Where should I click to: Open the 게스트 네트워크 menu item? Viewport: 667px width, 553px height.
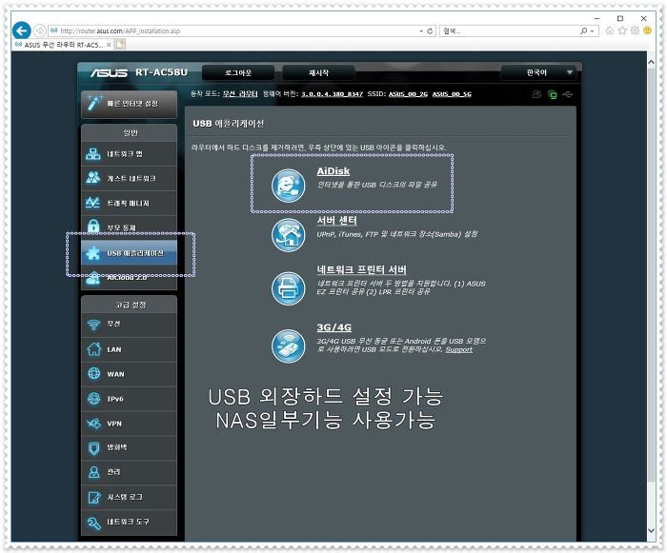click(x=129, y=179)
